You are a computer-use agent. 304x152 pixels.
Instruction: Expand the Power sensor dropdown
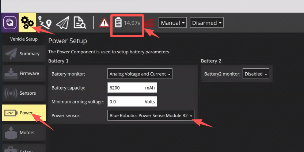[x=151, y=115]
